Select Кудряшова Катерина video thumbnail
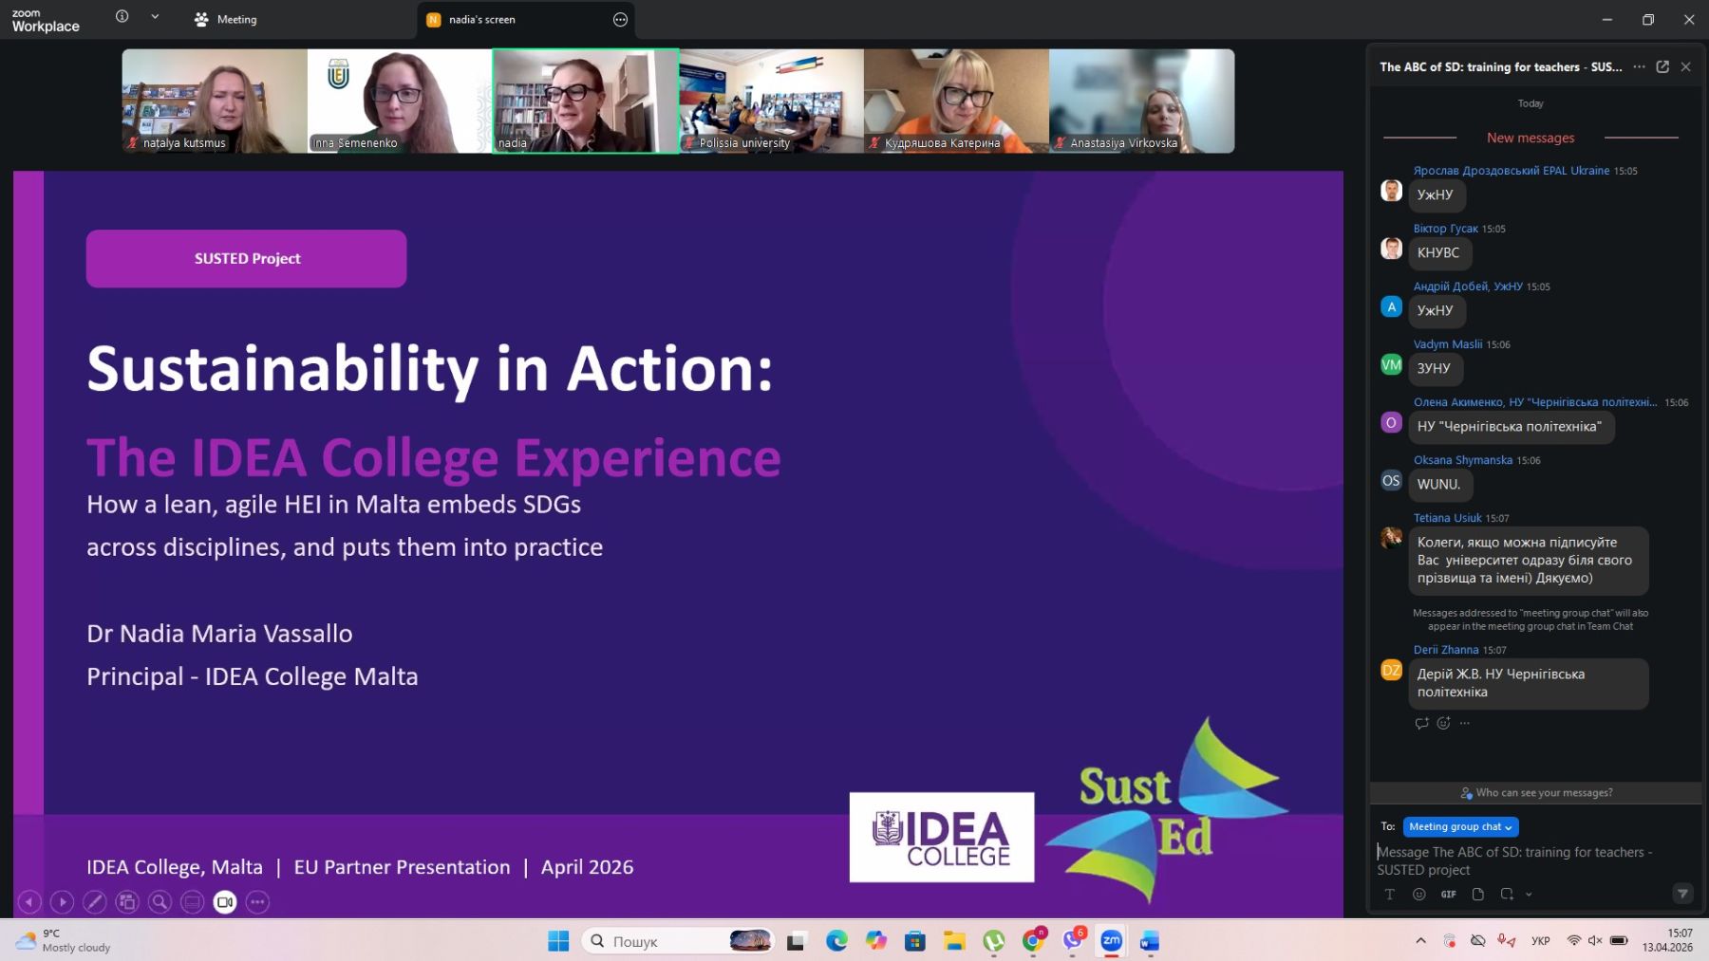 (x=956, y=101)
